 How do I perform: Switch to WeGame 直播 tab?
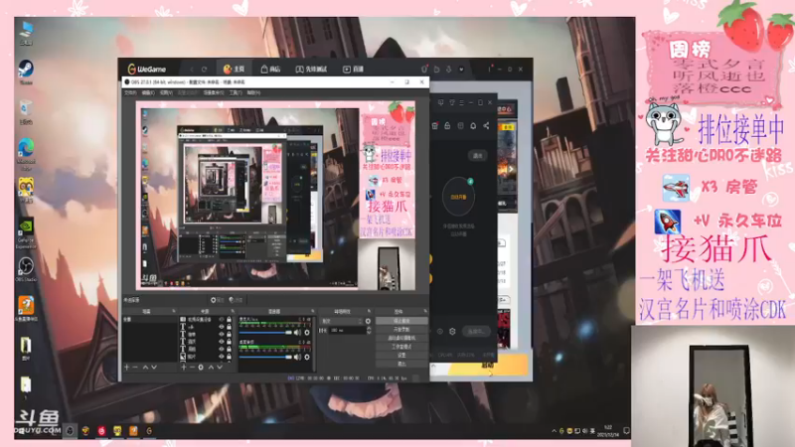point(354,69)
